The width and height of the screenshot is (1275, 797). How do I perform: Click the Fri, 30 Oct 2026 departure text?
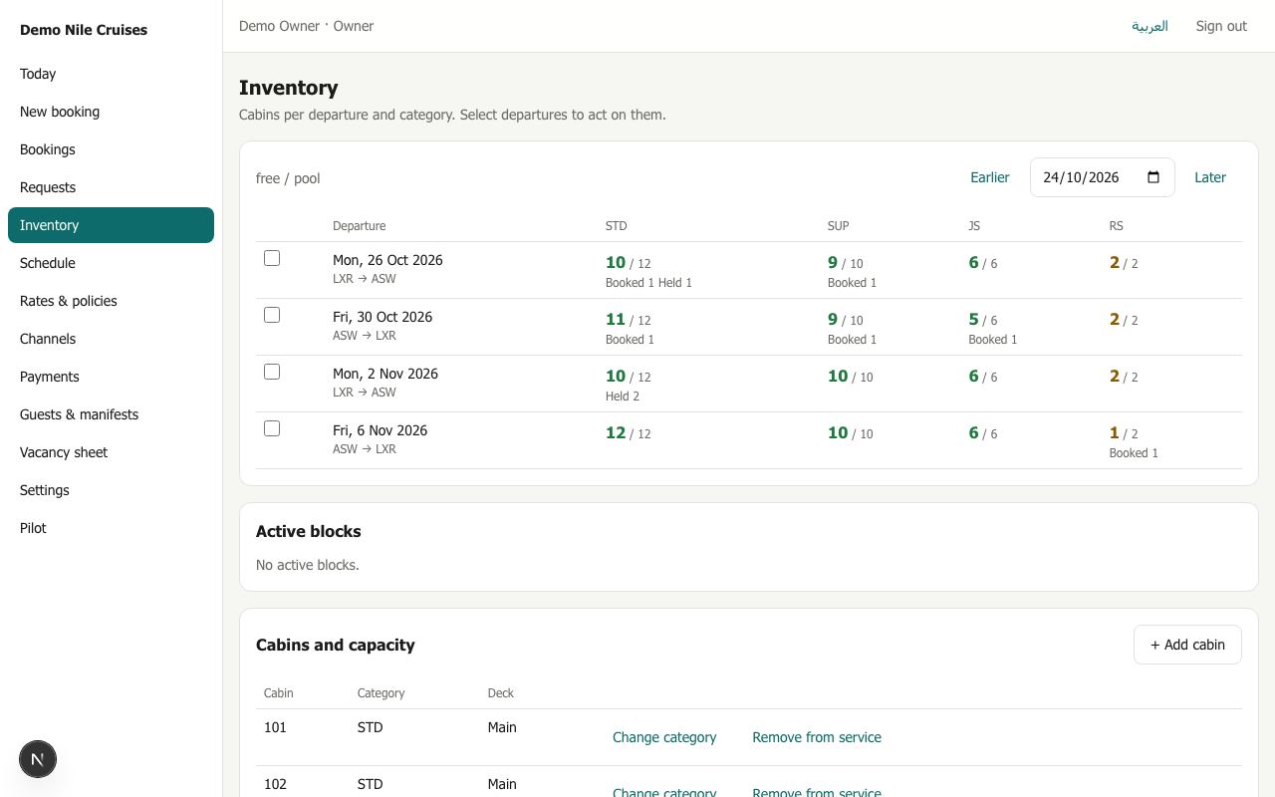(382, 317)
